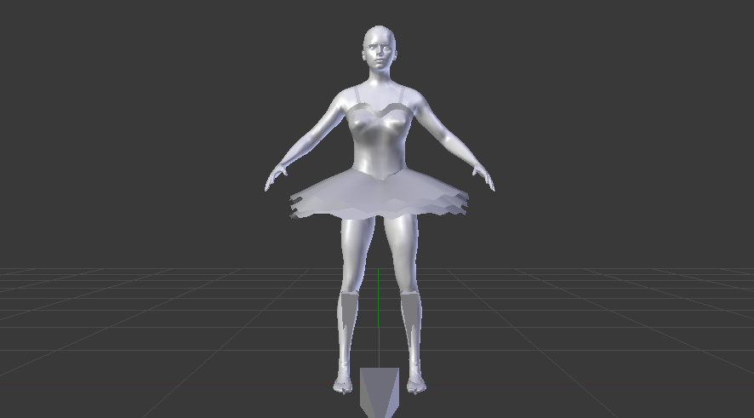Click the layered tutu edge on the left
The width and height of the screenshot is (754, 418).
click(x=297, y=204)
